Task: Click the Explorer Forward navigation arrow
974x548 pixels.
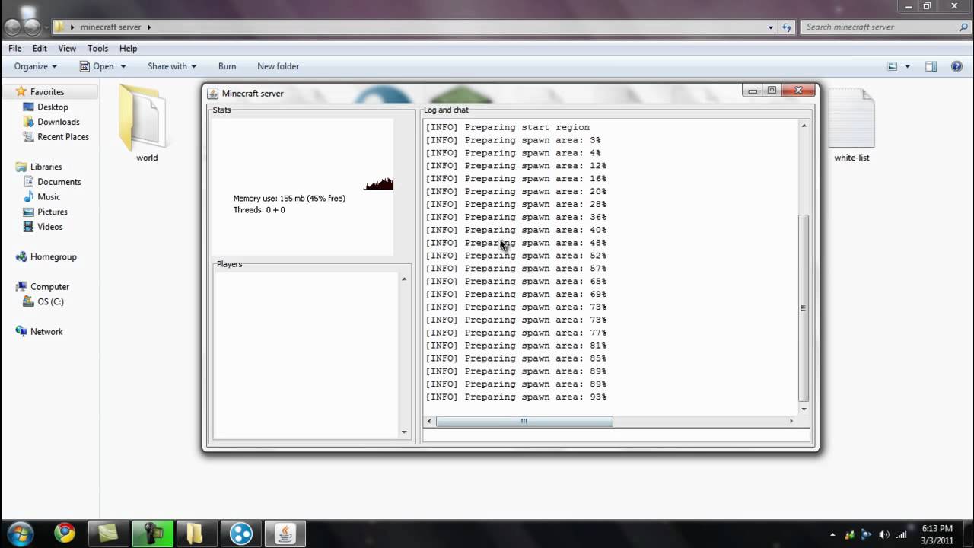Action: (x=33, y=27)
